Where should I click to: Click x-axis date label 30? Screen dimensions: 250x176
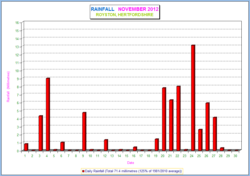(235, 156)
